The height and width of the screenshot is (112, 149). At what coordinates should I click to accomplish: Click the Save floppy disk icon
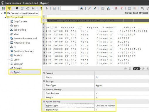[33, 8]
